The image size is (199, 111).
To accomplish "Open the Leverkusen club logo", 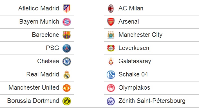I will [111, 48].
